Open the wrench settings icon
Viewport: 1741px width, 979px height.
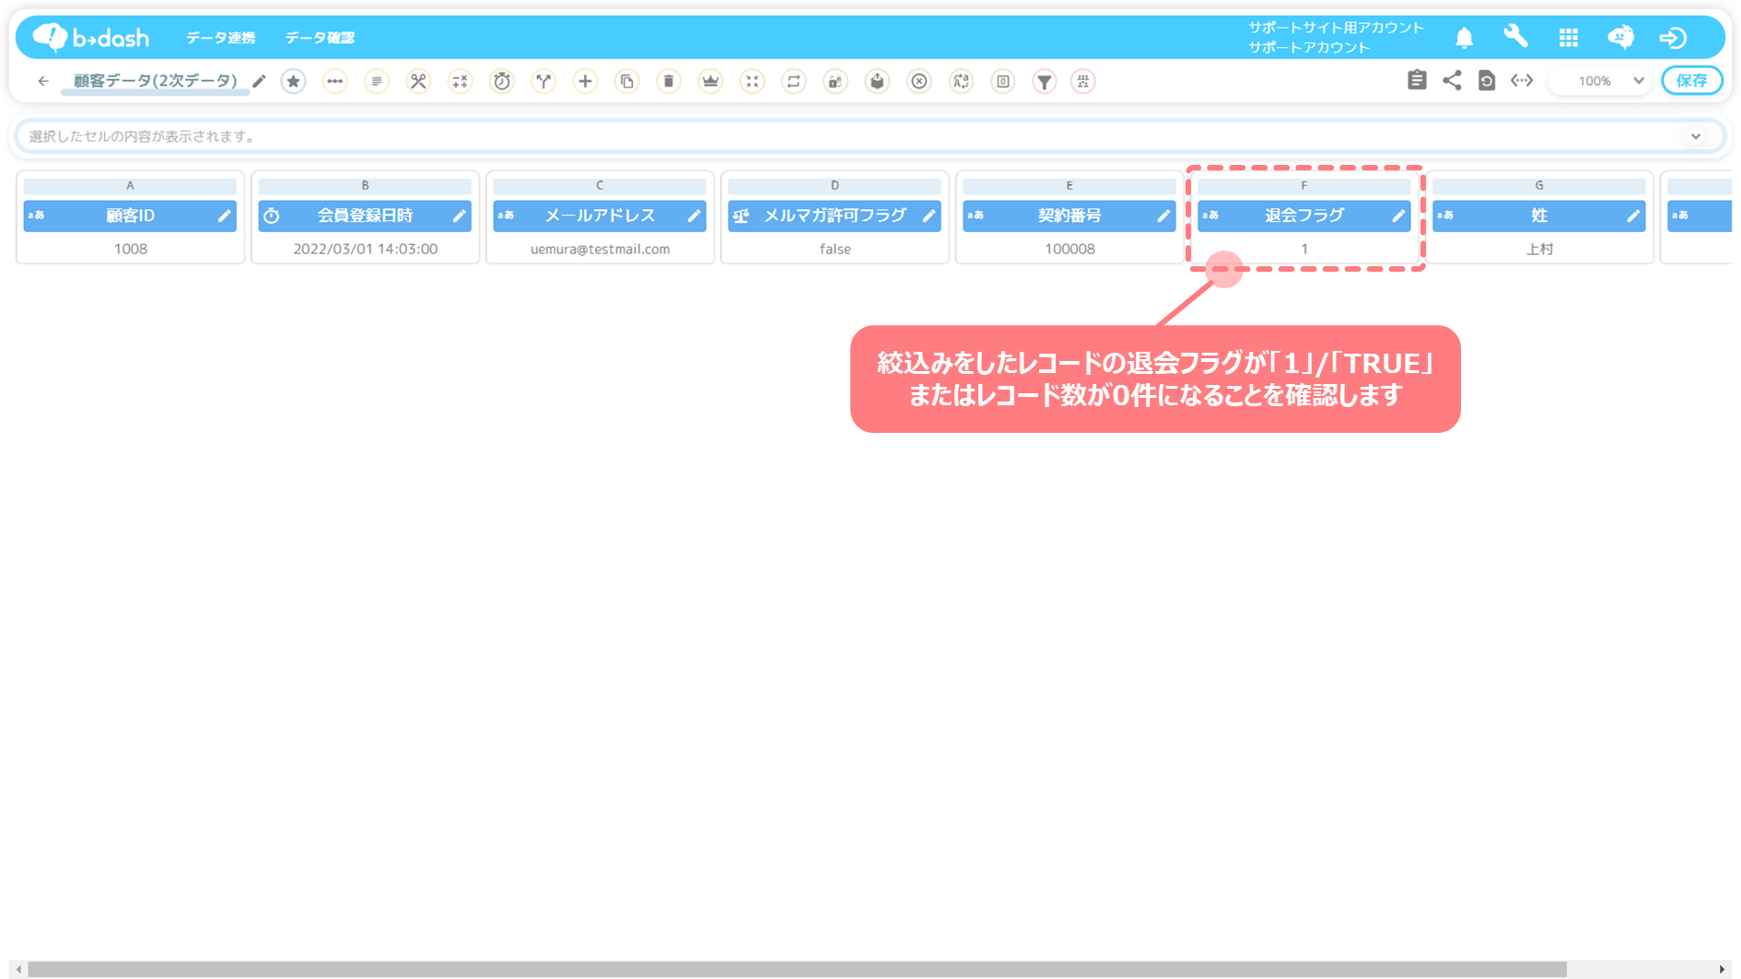[x=1515, y=37]
